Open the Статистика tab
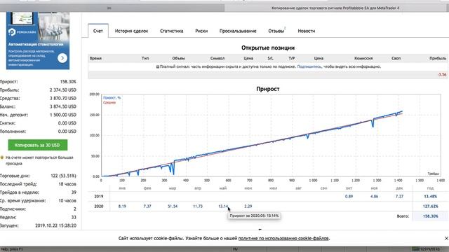Screen dimensions: 449x252 pyautogui.click(x=171, y=31)
